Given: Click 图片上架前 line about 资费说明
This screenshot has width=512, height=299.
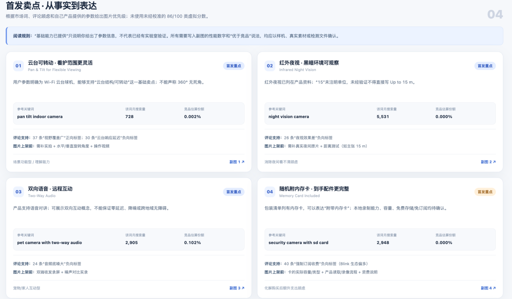Looking at the screenshot, I should click(321, 272).
